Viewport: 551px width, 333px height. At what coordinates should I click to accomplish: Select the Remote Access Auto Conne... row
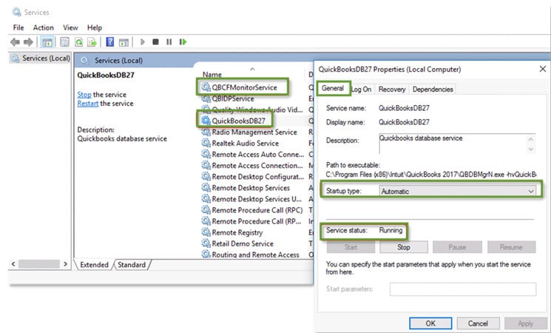[x=253, y=154]
